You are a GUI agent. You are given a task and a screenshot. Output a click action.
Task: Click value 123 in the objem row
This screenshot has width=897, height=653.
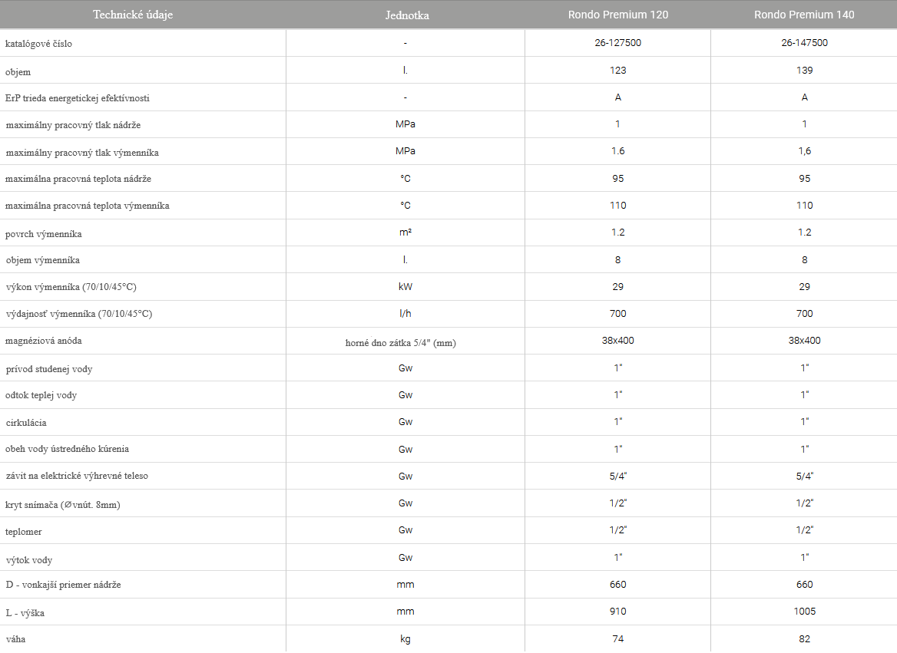point(617,71)
